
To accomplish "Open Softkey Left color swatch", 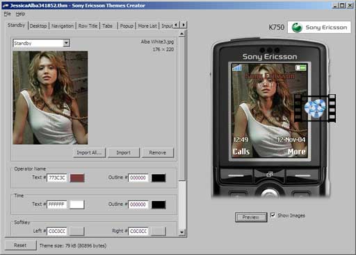I will tap(77, 231).
